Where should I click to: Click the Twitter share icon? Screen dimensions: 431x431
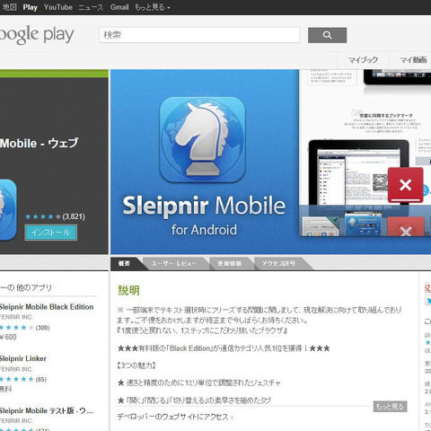[x=428, y=300]
